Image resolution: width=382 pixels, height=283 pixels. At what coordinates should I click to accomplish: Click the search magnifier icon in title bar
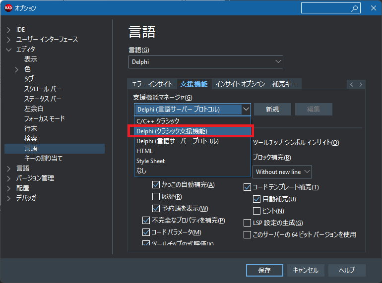coord(355,8)
